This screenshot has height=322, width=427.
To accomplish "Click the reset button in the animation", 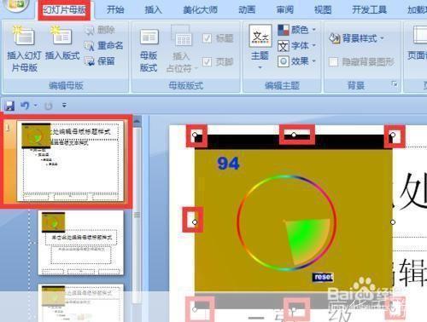I will (323, 277).
